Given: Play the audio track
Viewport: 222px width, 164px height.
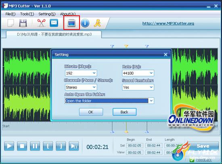Looking at the screenshot, I should [x=9, y=146].
